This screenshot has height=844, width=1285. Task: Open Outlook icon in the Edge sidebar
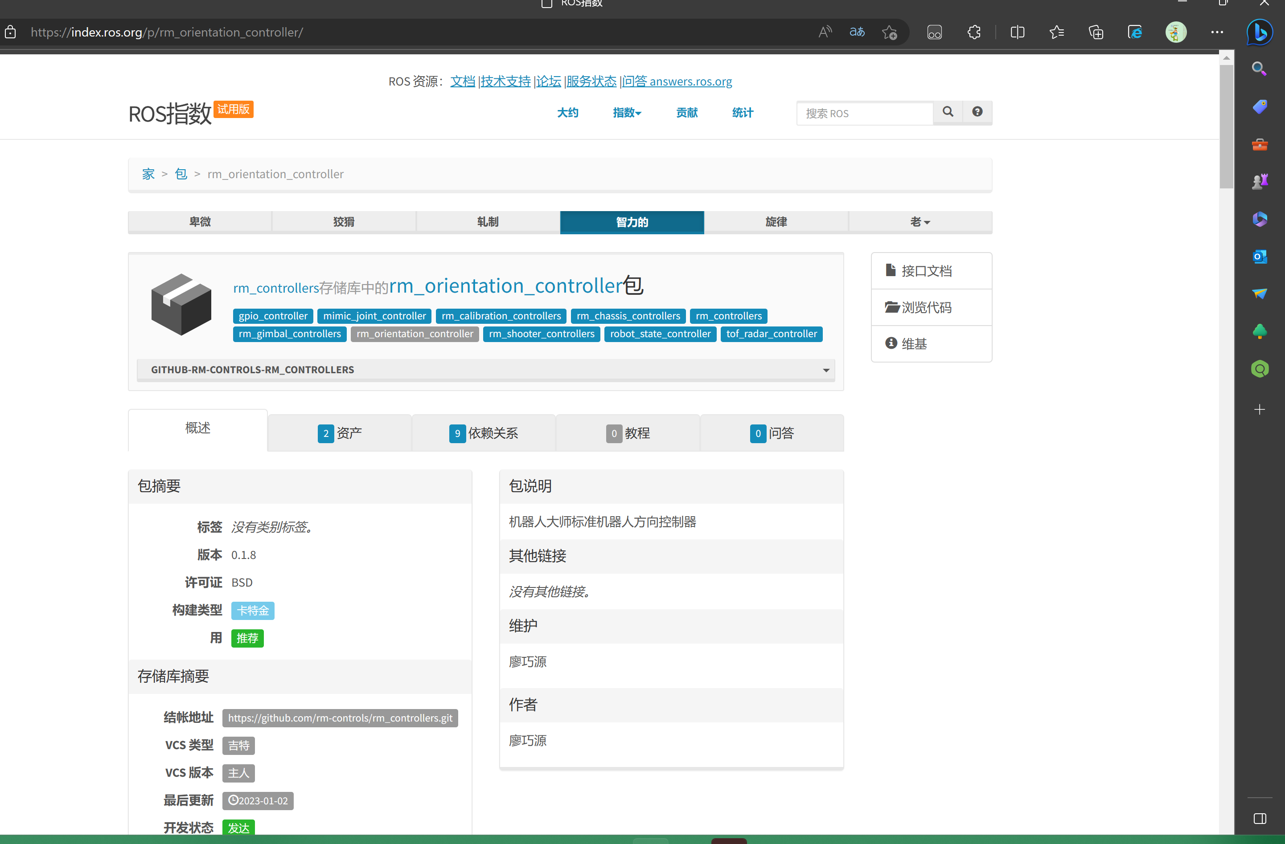[x=1260, y=257]
